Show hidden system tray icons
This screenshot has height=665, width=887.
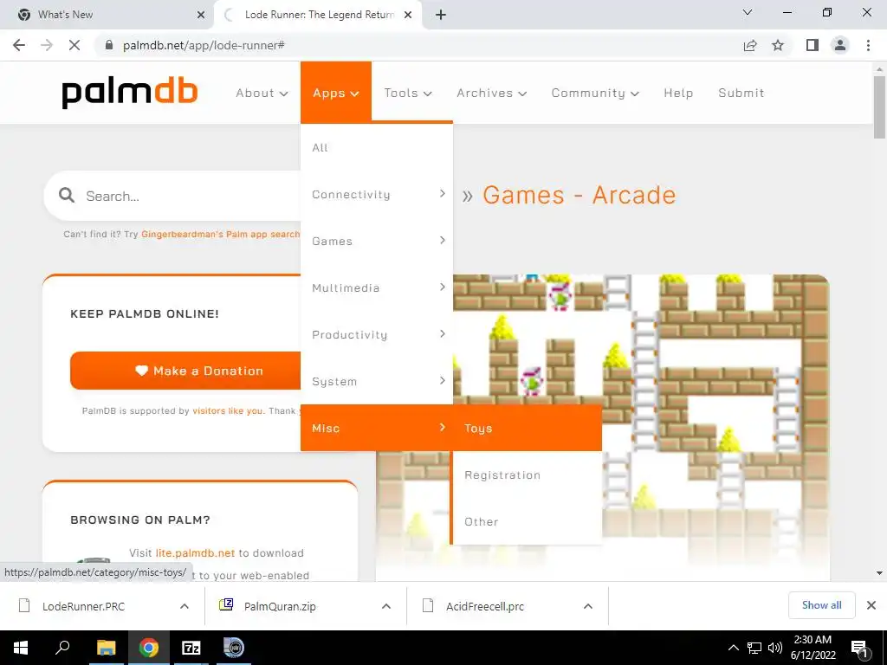coord(733,648)
